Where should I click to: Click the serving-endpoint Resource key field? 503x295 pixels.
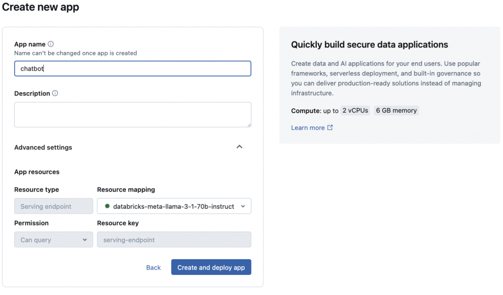pyautogui.click(x=174, y=240)
